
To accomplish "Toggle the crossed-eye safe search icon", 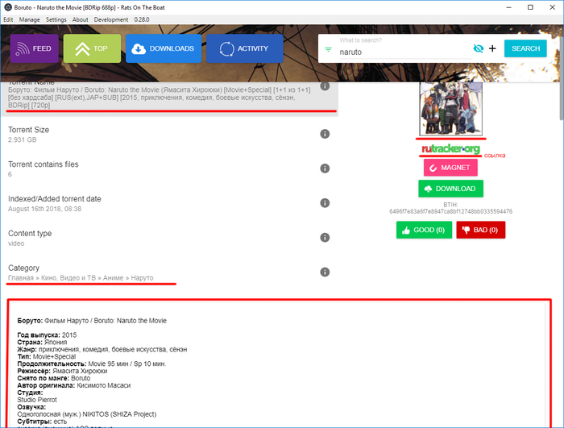I will [479, 48].
